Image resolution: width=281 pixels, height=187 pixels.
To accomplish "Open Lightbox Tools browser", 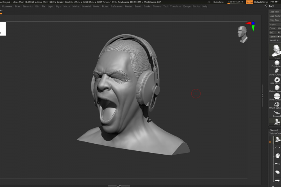I will tap(275, 37).
